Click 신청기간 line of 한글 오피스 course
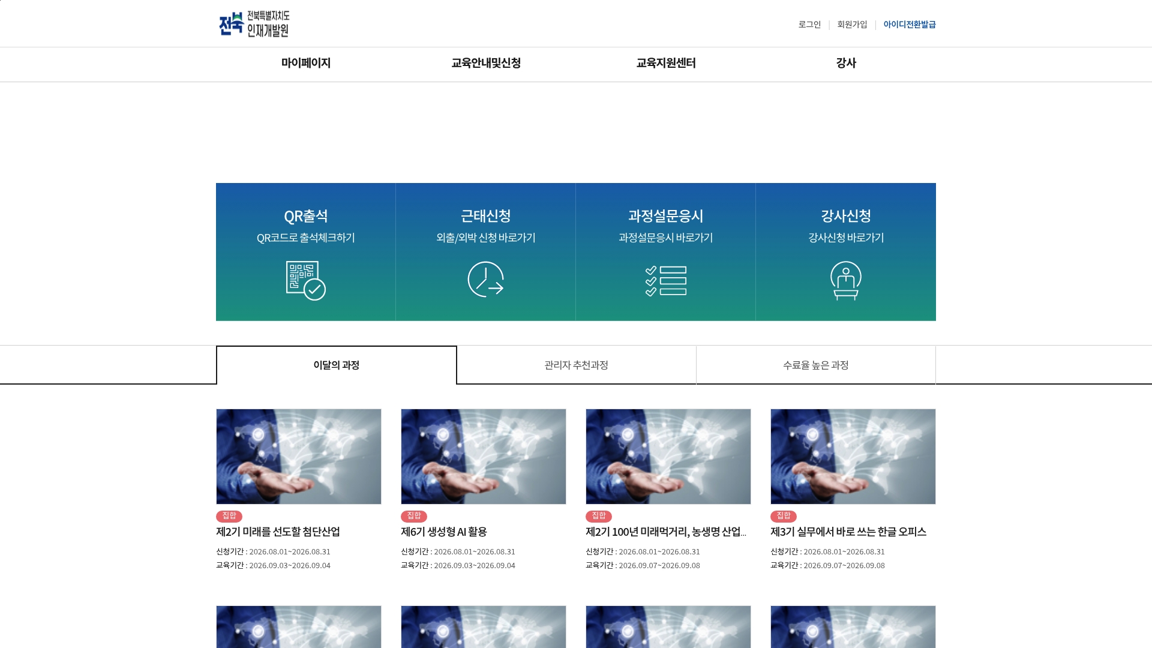This screenshot has height=648, width=1152. [x=828, y=551]
